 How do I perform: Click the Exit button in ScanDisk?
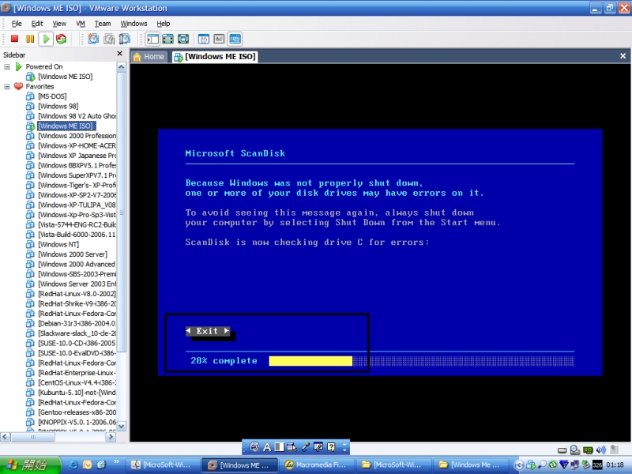[208, 331]
